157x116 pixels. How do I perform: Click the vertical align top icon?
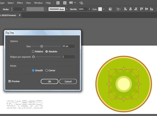pyautogui.click(x=142, y=9)
